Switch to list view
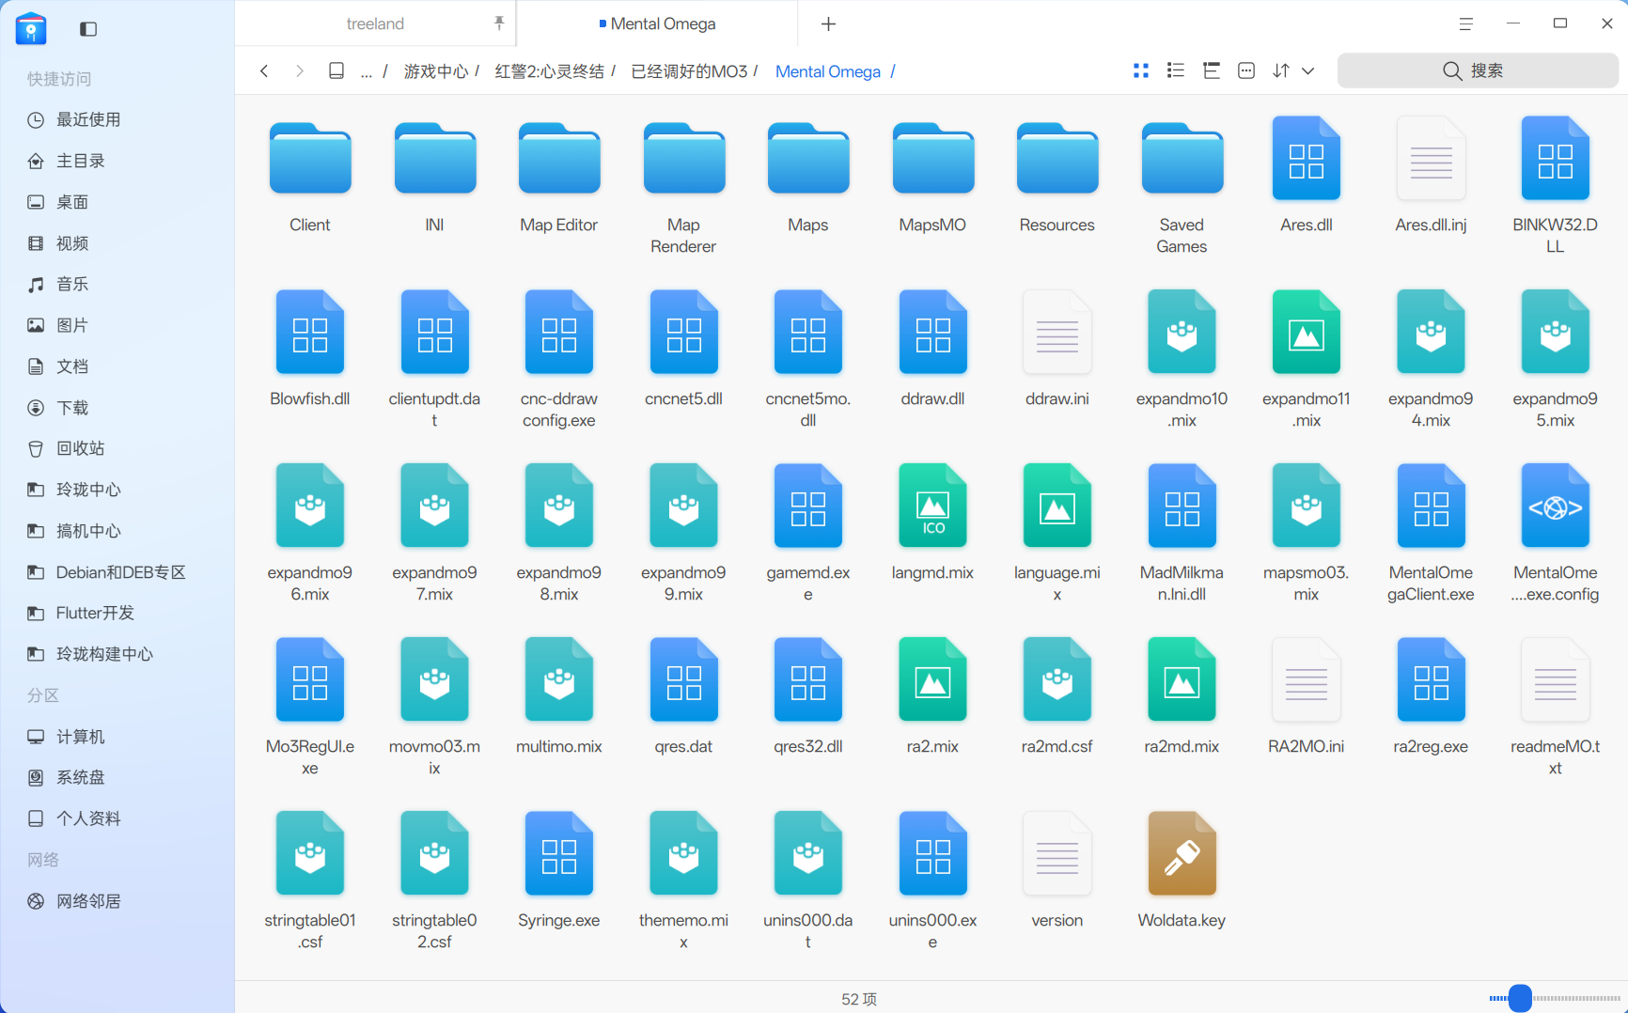The image size is (1628, 1013). coord(1175,70)
